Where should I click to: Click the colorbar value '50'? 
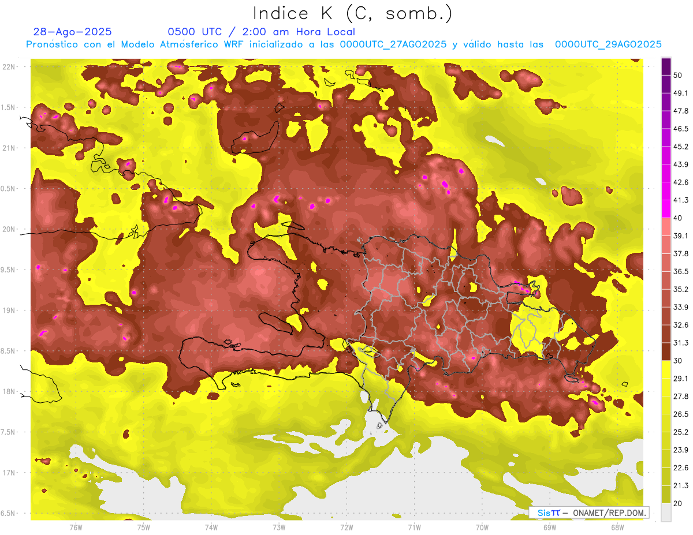(x=678, y=75)
